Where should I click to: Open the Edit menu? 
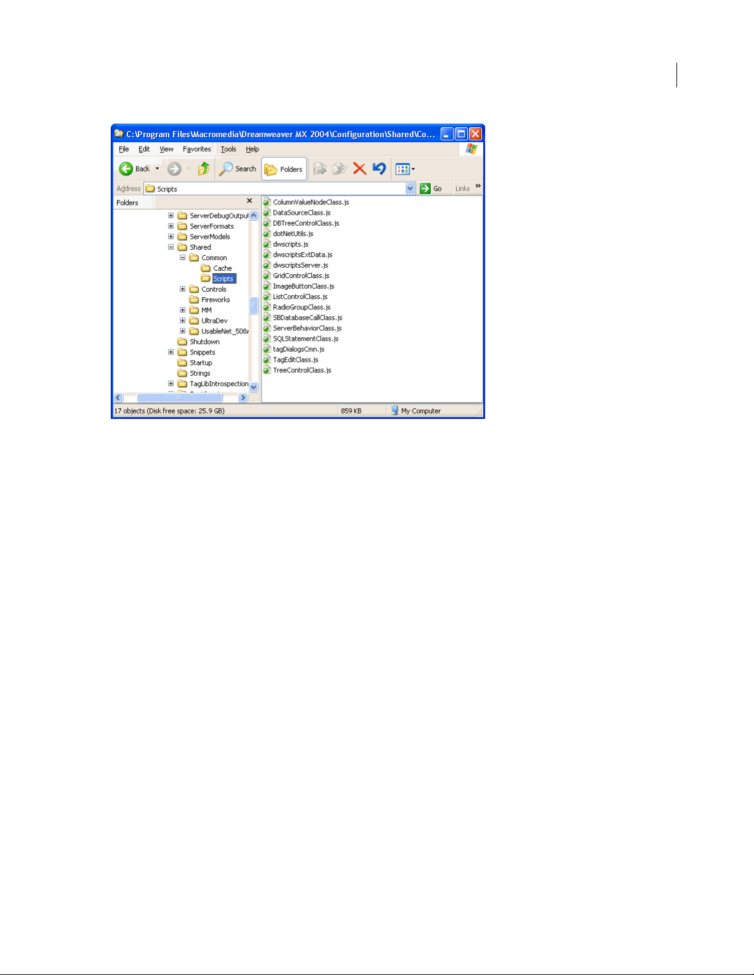pyautogui.click(x=144, y=149)
